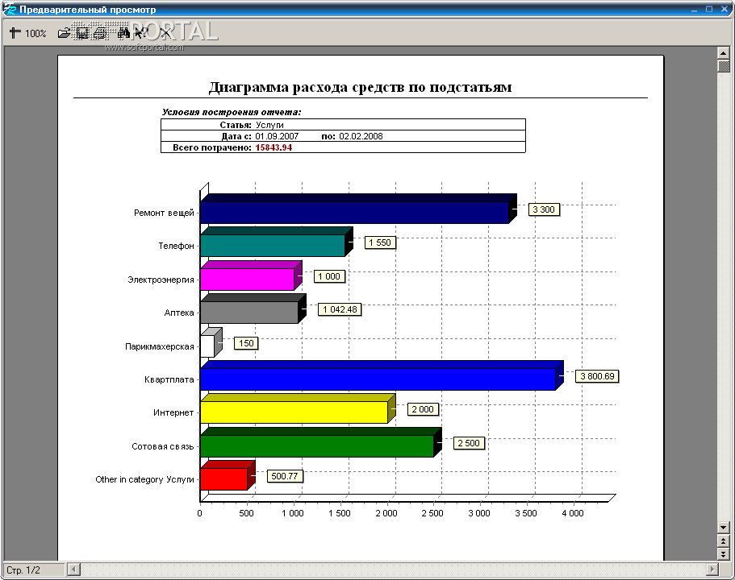
Task: Click the page indicator 'Стр. 1/2'
Action: [x=23, y=570]
